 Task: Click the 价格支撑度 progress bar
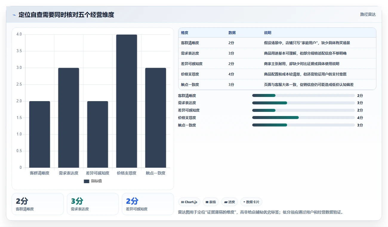(304, 118)
